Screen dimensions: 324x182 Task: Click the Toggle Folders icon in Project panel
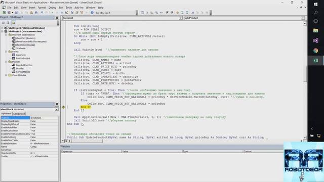(14, 23)
